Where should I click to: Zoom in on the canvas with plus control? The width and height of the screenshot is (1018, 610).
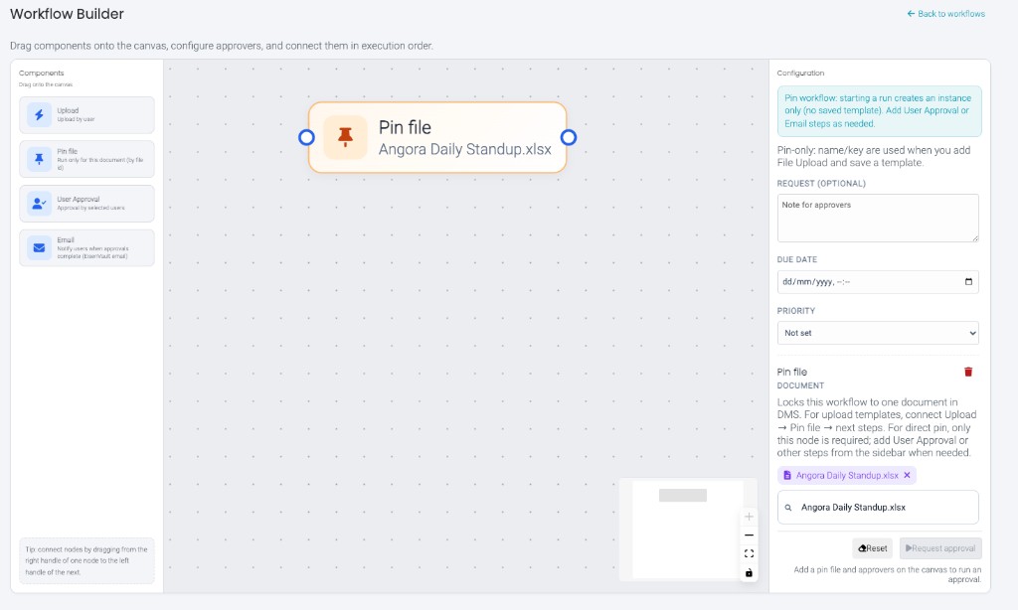pos(749,517)
